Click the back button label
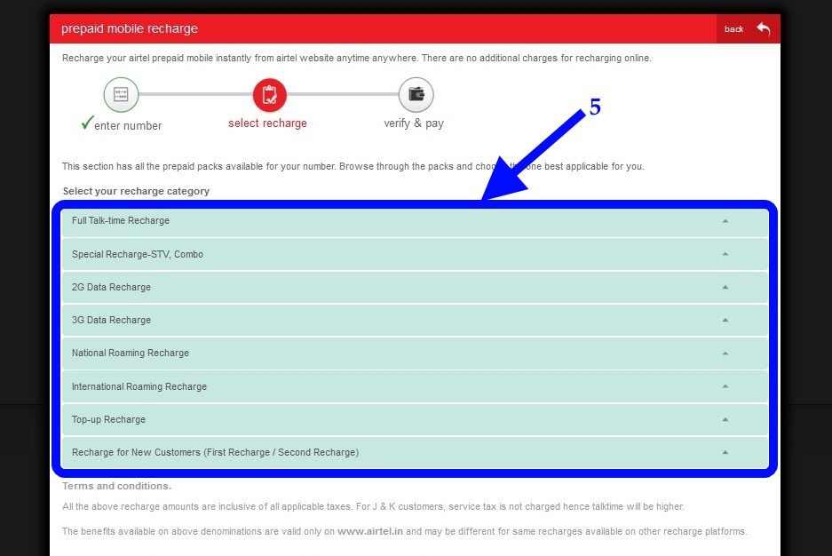This screenshot has width=832, height=556. 733,29
